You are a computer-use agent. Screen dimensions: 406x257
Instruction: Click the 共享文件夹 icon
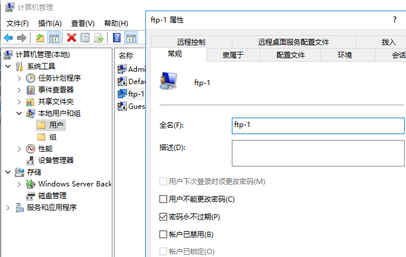click(x=30, y=102)
